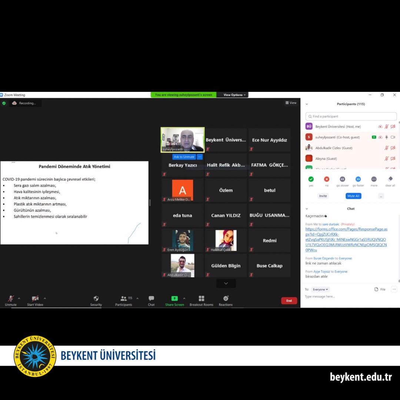The height and width of the screenshot is (400, 400).
Task: Select Halenur Çelik's video tile
Action: coord(226,241)
